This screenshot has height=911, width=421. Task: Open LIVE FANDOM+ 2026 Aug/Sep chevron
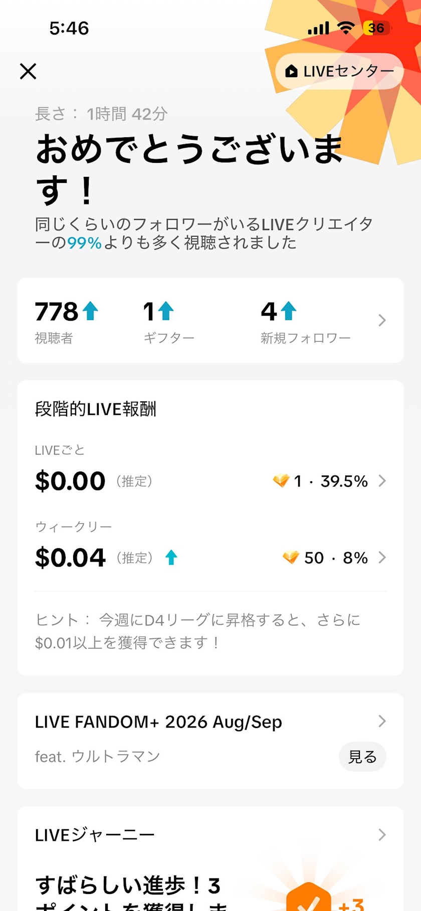(382, 721)
